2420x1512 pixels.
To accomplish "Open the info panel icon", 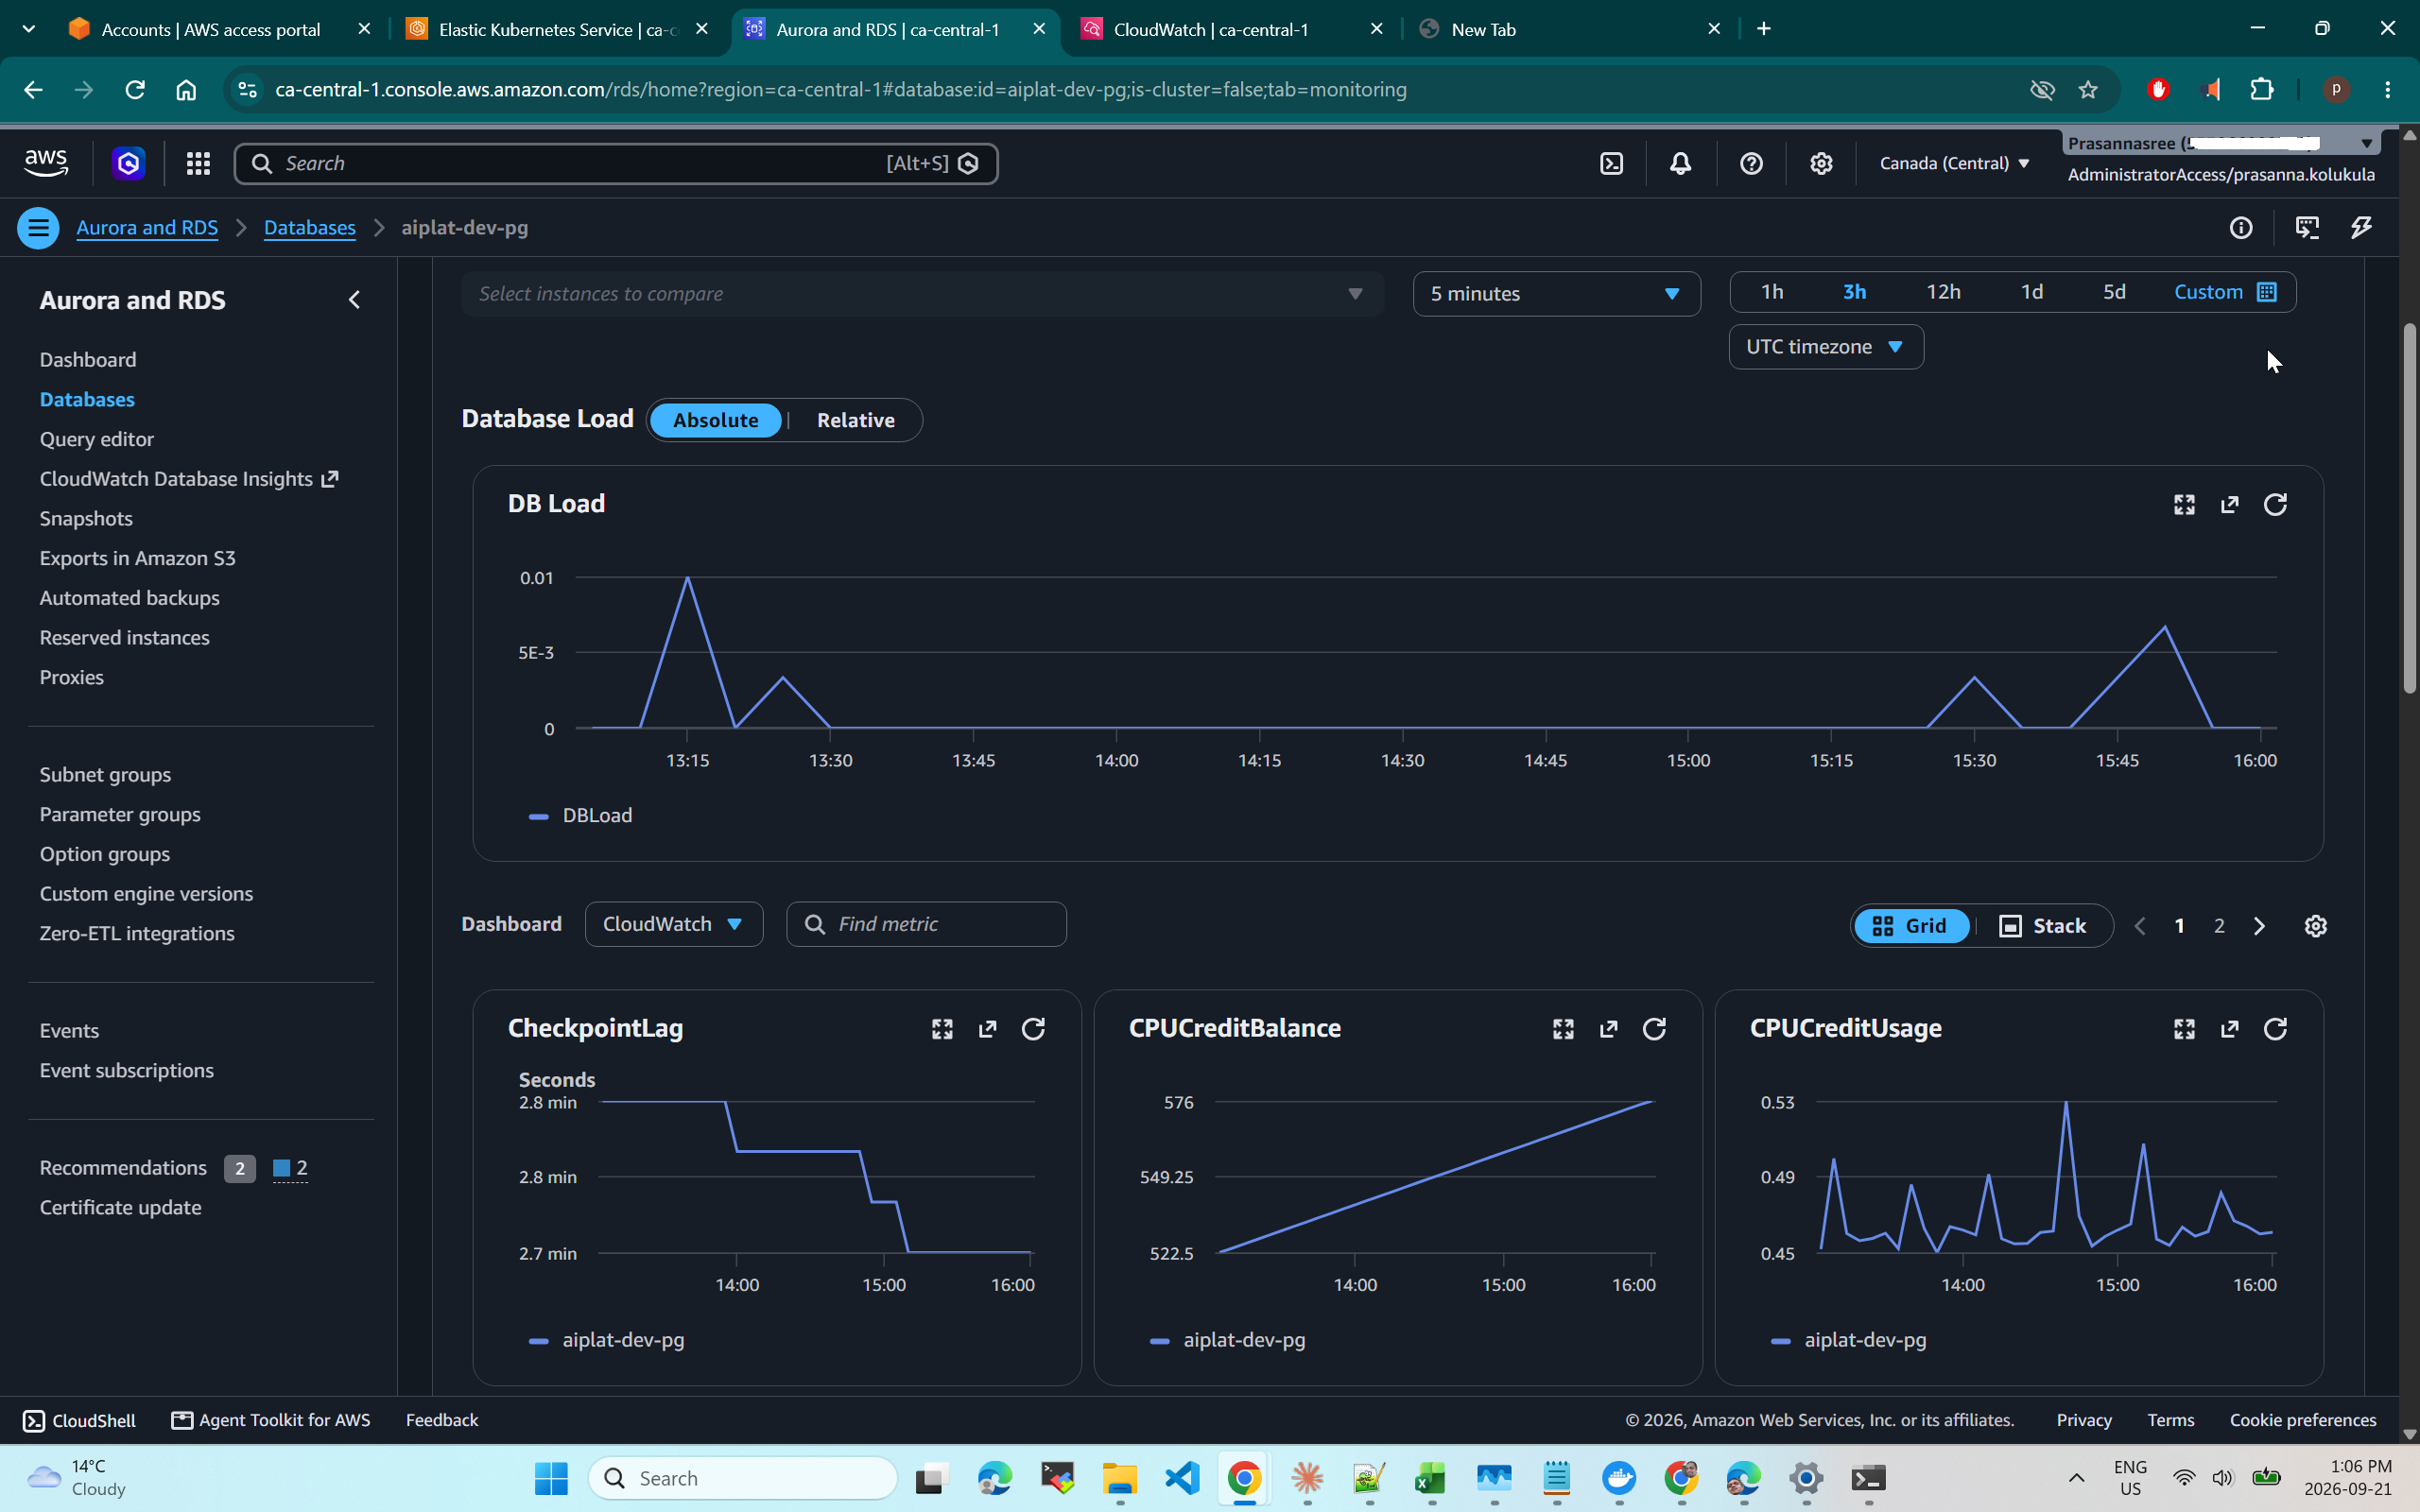I will (2241, 228).
